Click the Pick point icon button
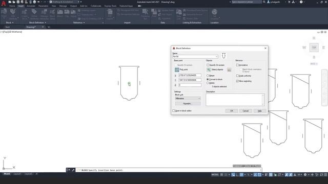 (177, 70)
